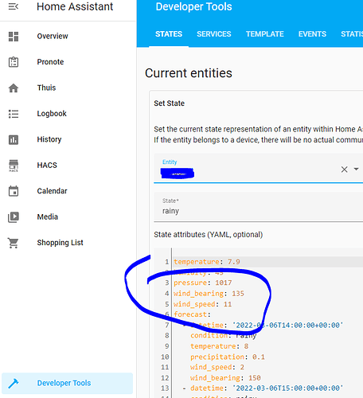Click the Pronote clipboard icon
Image resolution: width=363 pixels, height=398 pixels.
[x=14, y=62]
